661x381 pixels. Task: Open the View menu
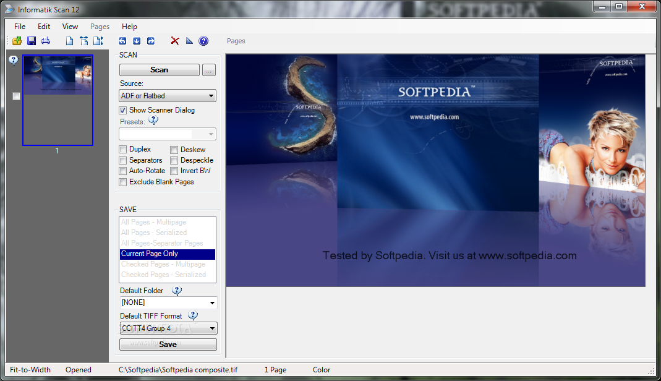point(70,26)
